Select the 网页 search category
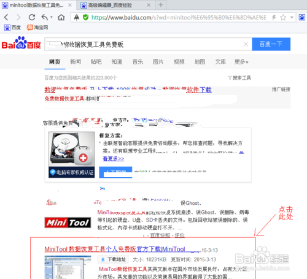Image resolution: width=307 pixels, height=279 pixels. (x=55, y=62)
